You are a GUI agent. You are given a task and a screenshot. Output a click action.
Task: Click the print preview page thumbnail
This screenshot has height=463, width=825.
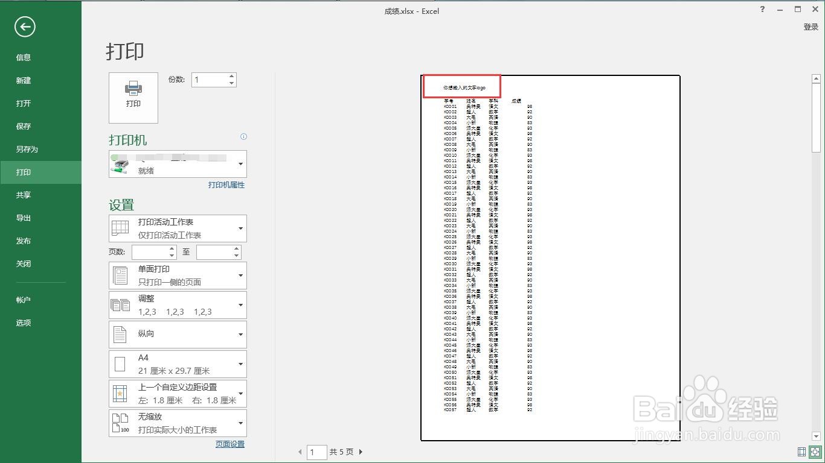point(550,258)
